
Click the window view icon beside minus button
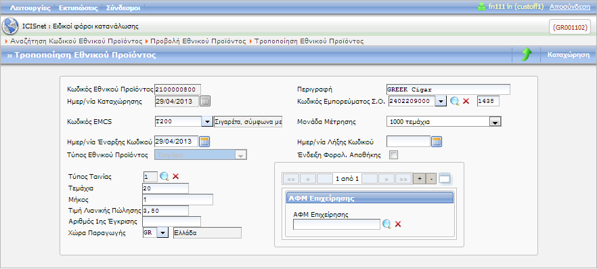445,178
